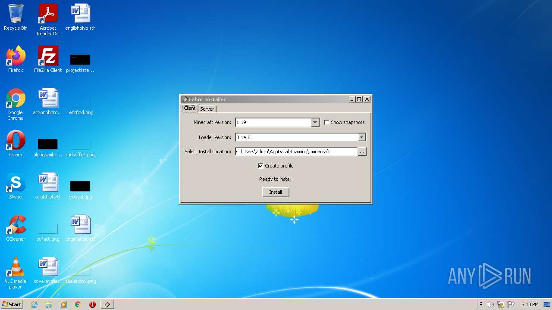This screenshot has height=310, width=552.
Task: Click the Show desktop strip on taskbar
Action: point(547,304)
